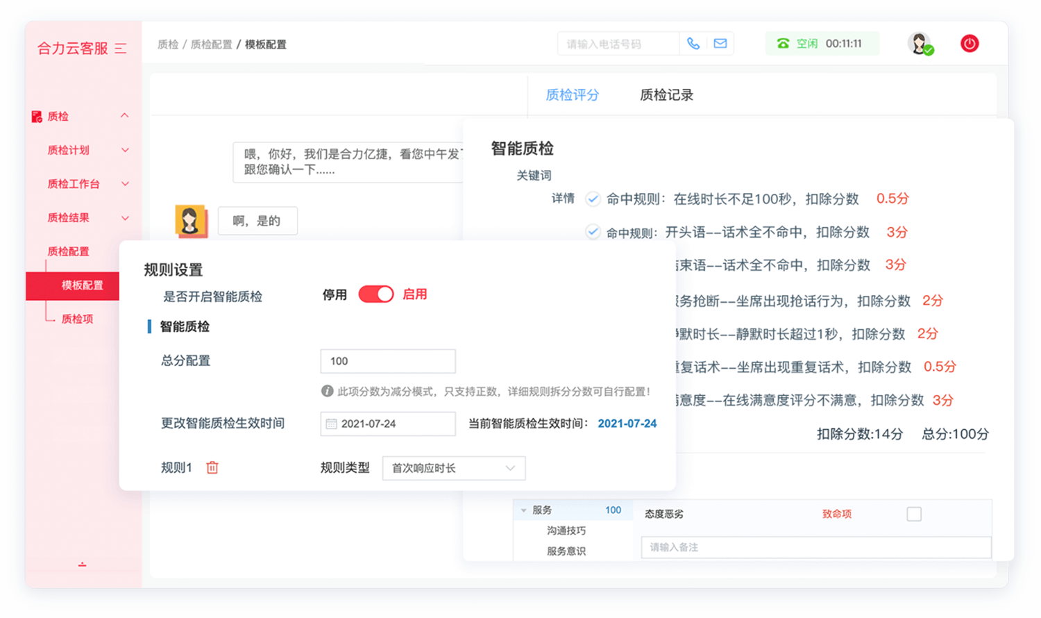Click the info icon before the 减分模式 note
This screenshot has width=1041, height=618.
pyautogui.click(x=327, y=391)
